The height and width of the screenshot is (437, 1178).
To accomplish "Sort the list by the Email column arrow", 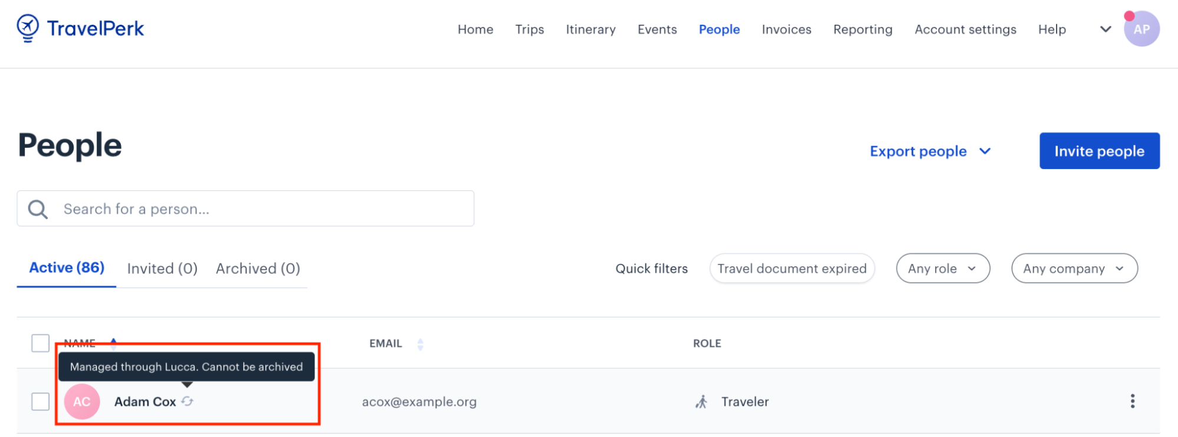I will coord(420,344).
